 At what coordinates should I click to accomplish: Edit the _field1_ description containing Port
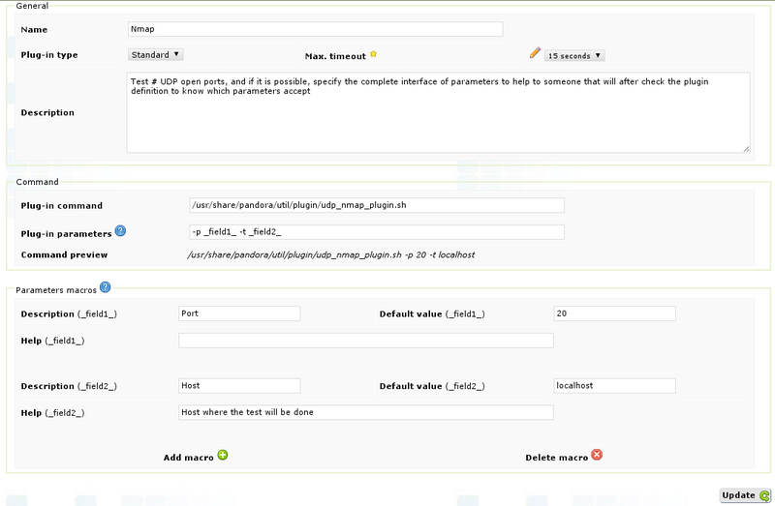239,313
